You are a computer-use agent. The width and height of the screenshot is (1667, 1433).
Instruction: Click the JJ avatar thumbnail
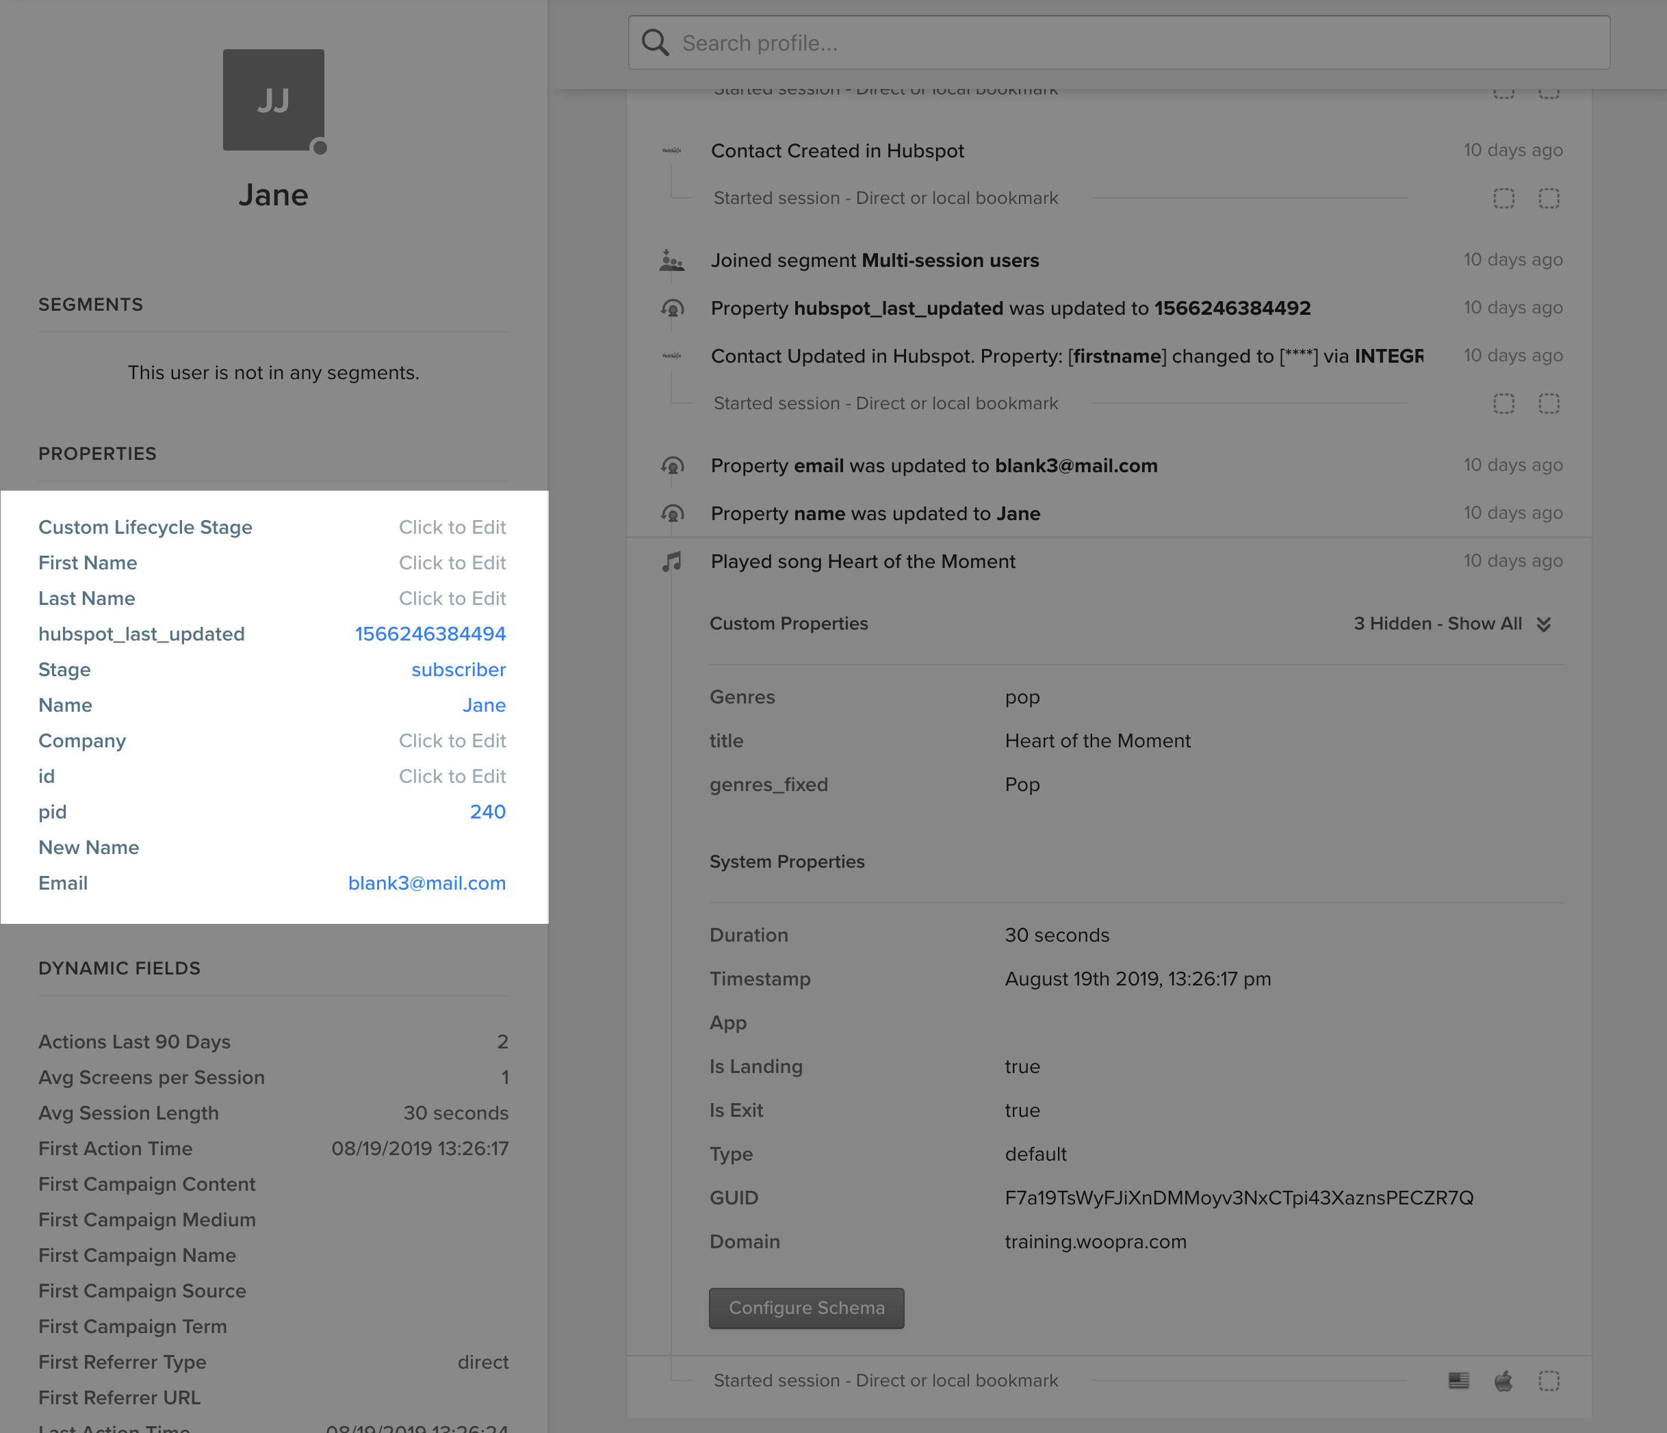coord(273,99)
